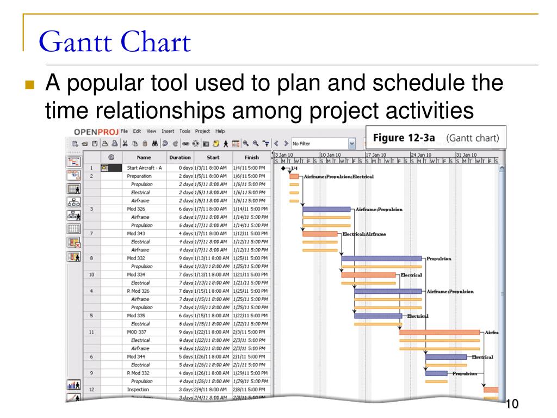The image size is (557, 418).
Task: Click the Copy icon in toolbar
Action: (x=135, y=144)
